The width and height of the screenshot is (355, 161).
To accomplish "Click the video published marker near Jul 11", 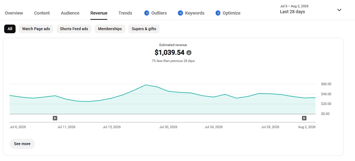I will pyautogui.click(x=55, y=118).
